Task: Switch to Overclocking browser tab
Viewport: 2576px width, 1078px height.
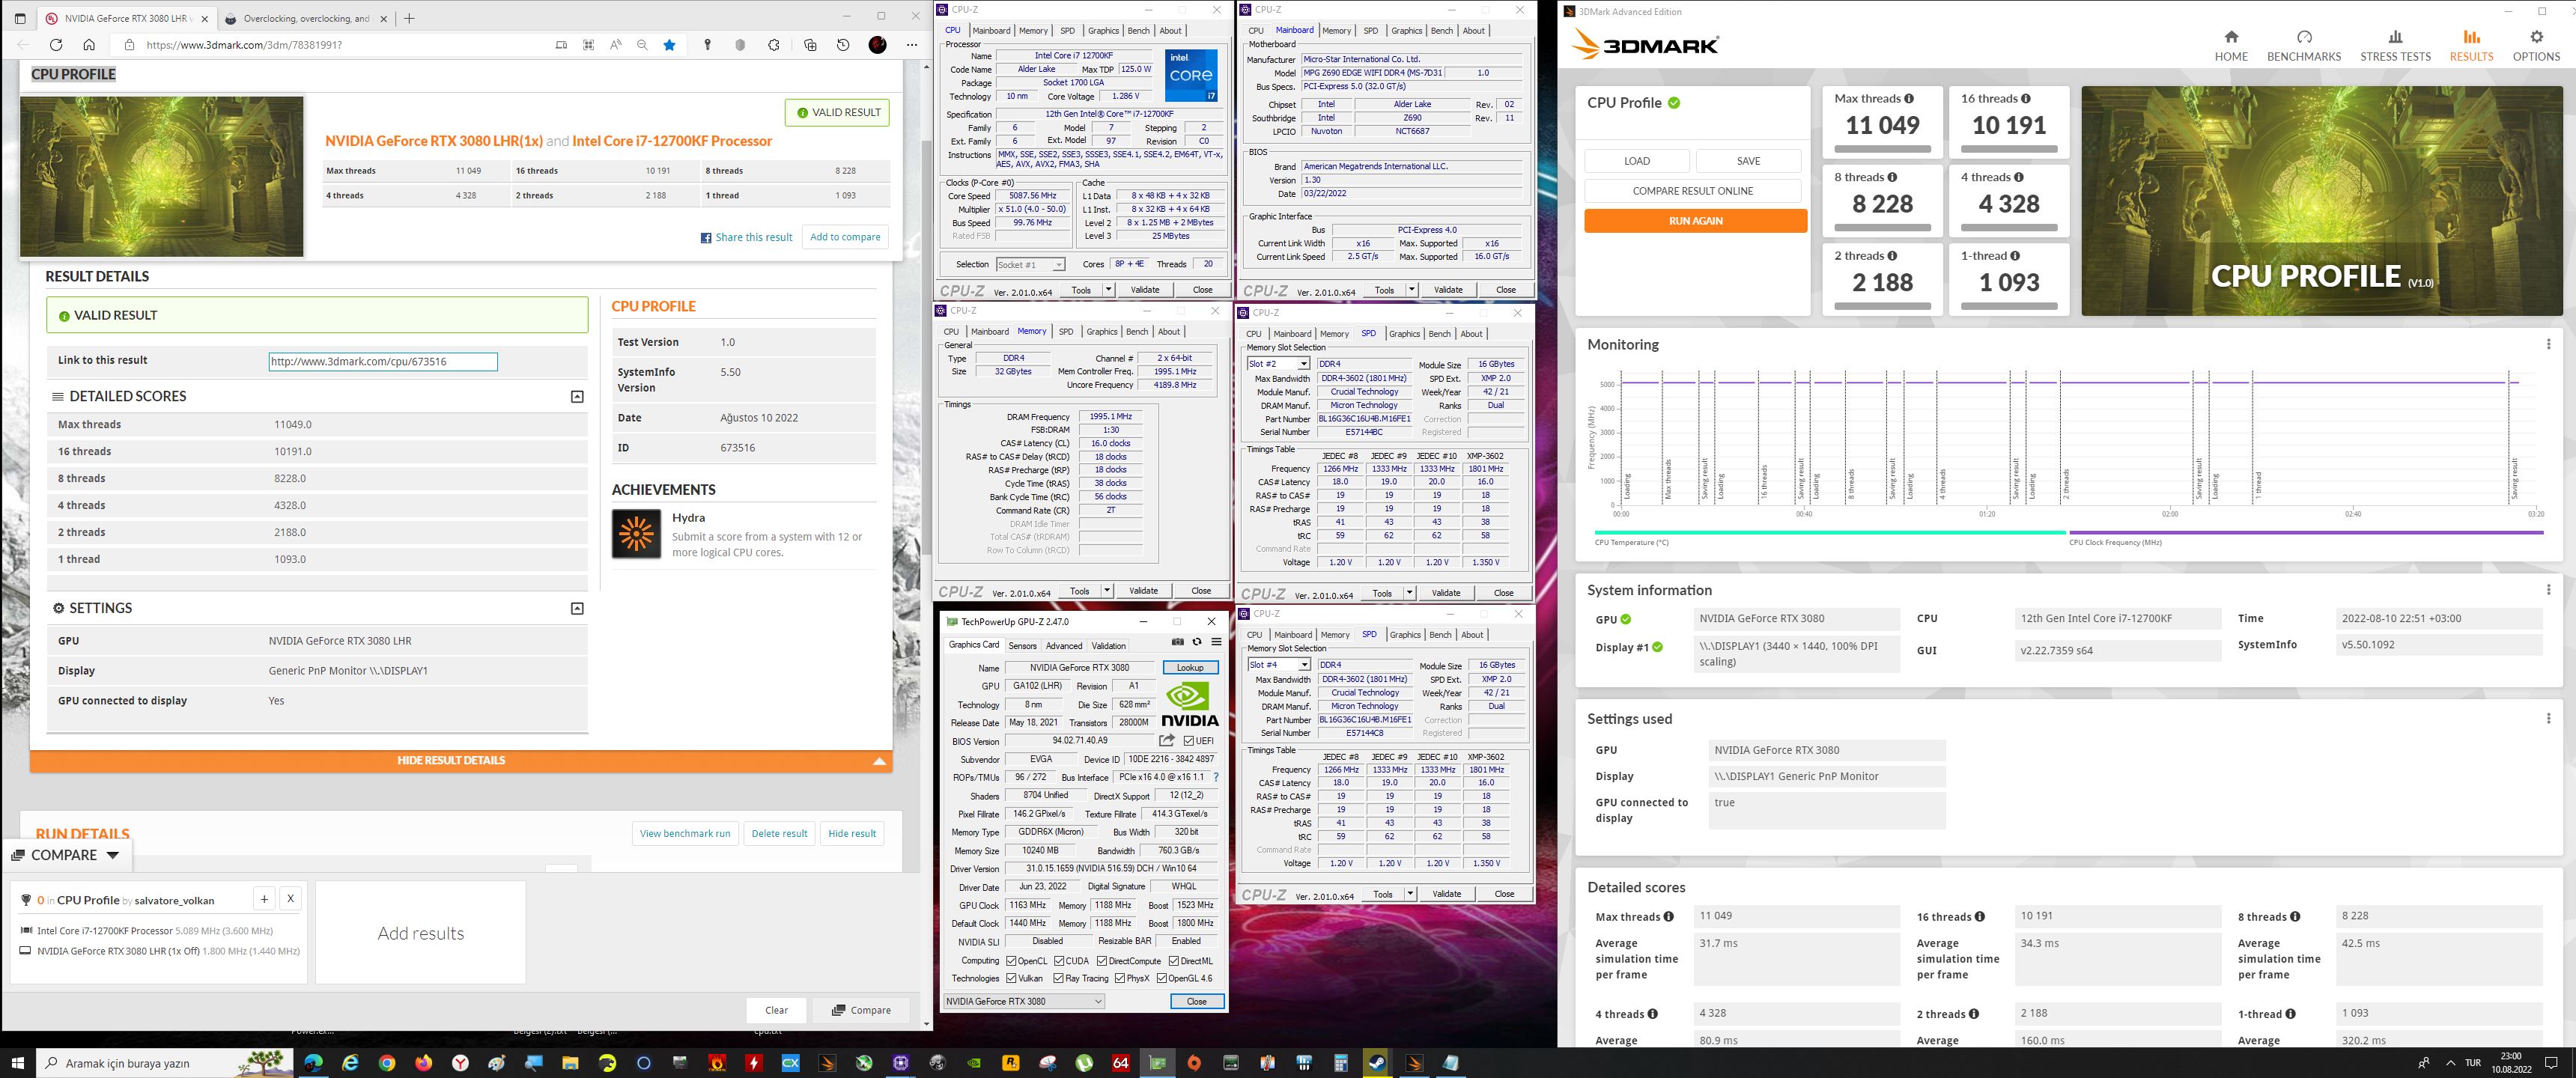Action: 307,18
